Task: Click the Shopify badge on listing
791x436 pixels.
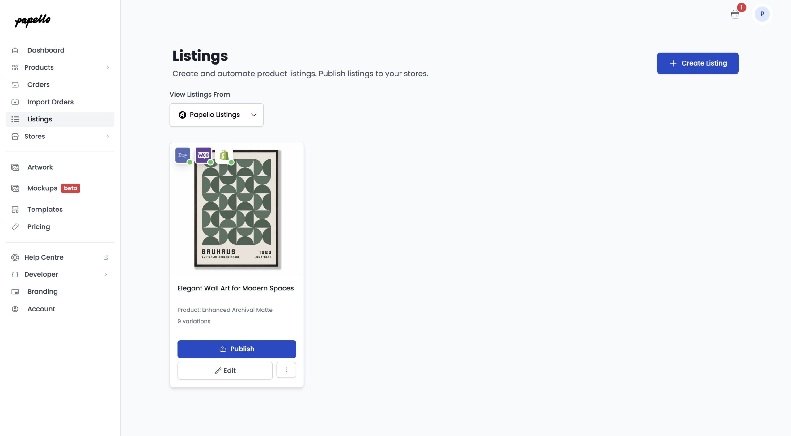Action: coord(224,155)
